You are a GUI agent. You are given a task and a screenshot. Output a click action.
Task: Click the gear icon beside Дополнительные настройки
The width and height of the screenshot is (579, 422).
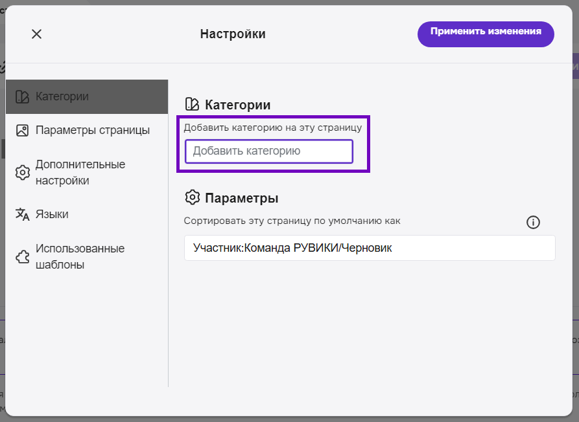[x=22, y=172]
